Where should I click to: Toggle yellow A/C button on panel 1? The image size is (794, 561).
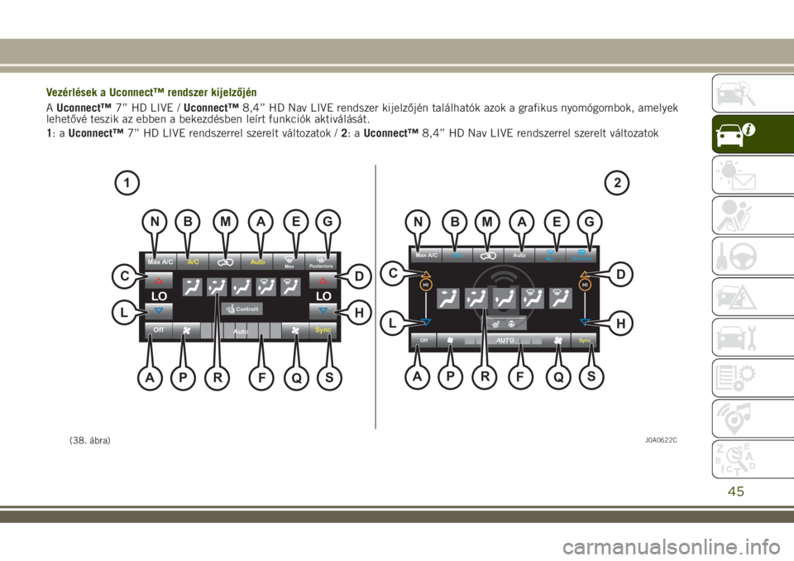click(193, 262)
